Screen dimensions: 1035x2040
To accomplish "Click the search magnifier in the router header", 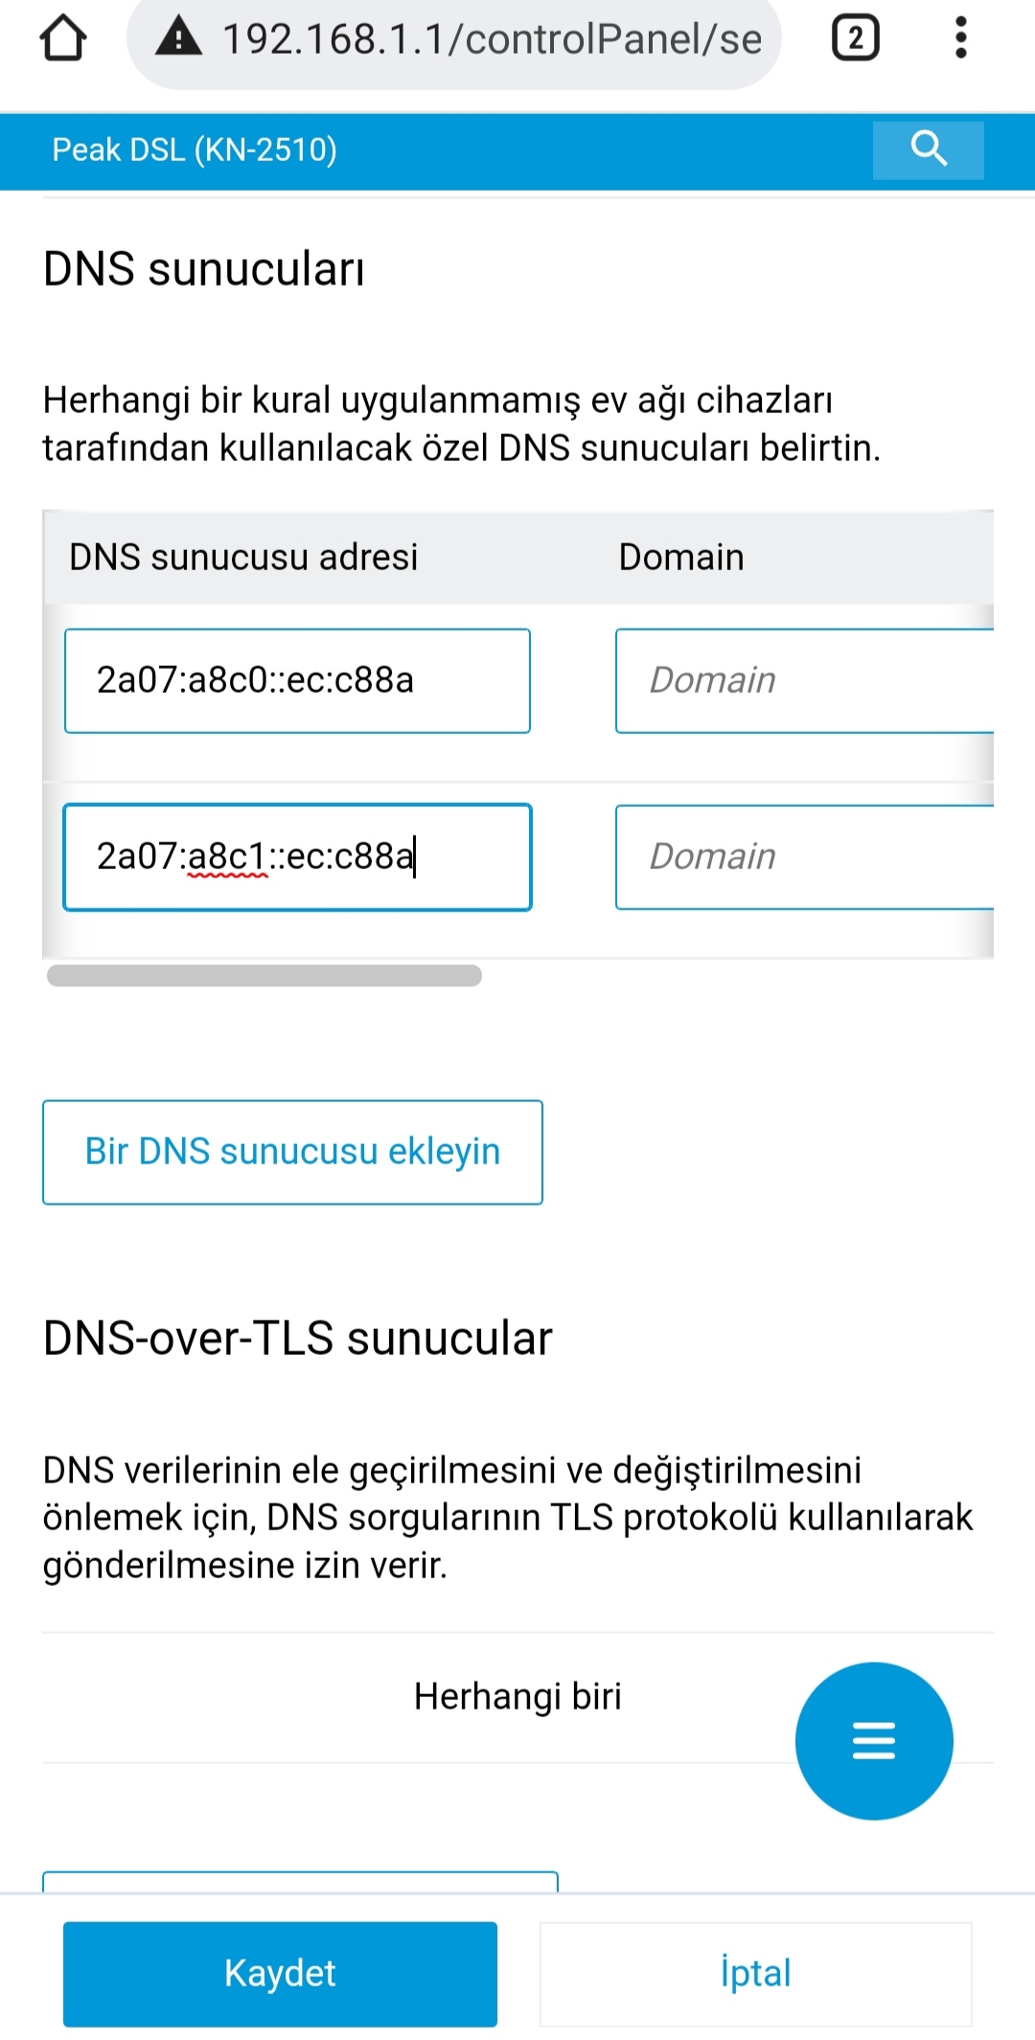I will click(x=928, y=149).
